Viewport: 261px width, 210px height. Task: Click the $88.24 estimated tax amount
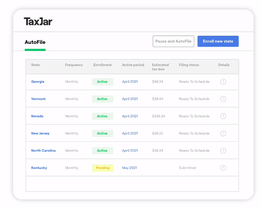click(x=158, y=82)
